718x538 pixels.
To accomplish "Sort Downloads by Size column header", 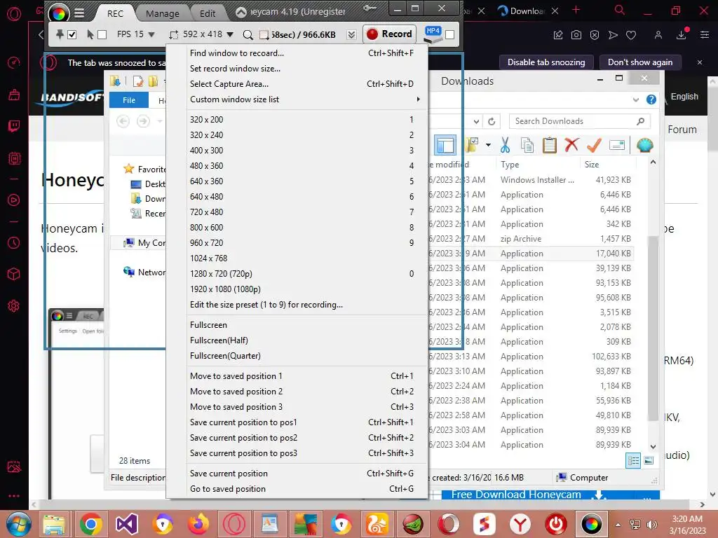I will point(592,164).
